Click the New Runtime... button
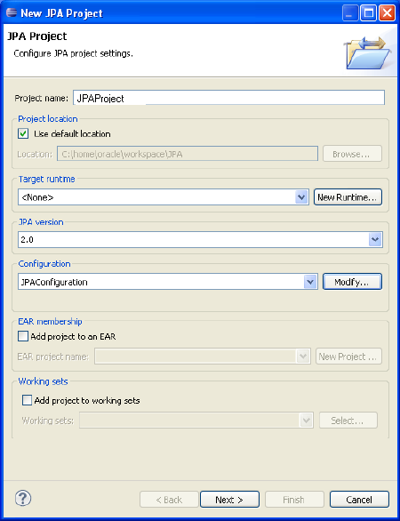Image resolution: width=400 pixels, height=521 pixels. coord(348,197)
